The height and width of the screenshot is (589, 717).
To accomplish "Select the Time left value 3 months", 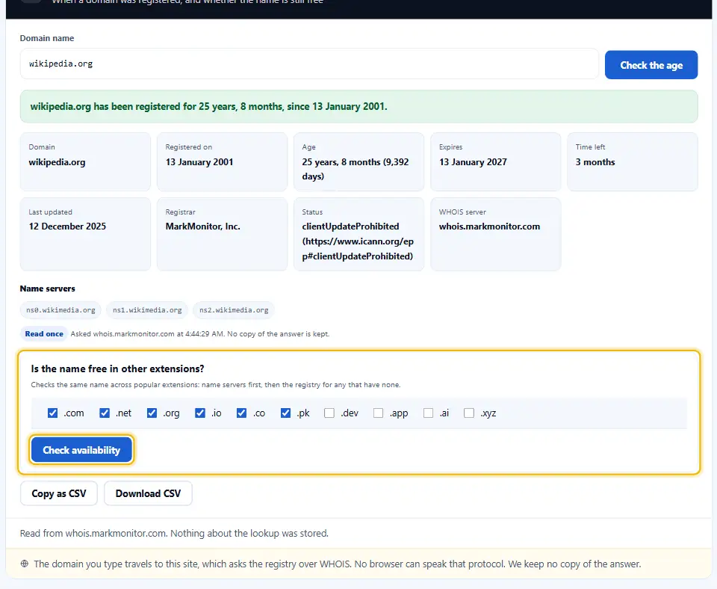I will click(595, 162).
